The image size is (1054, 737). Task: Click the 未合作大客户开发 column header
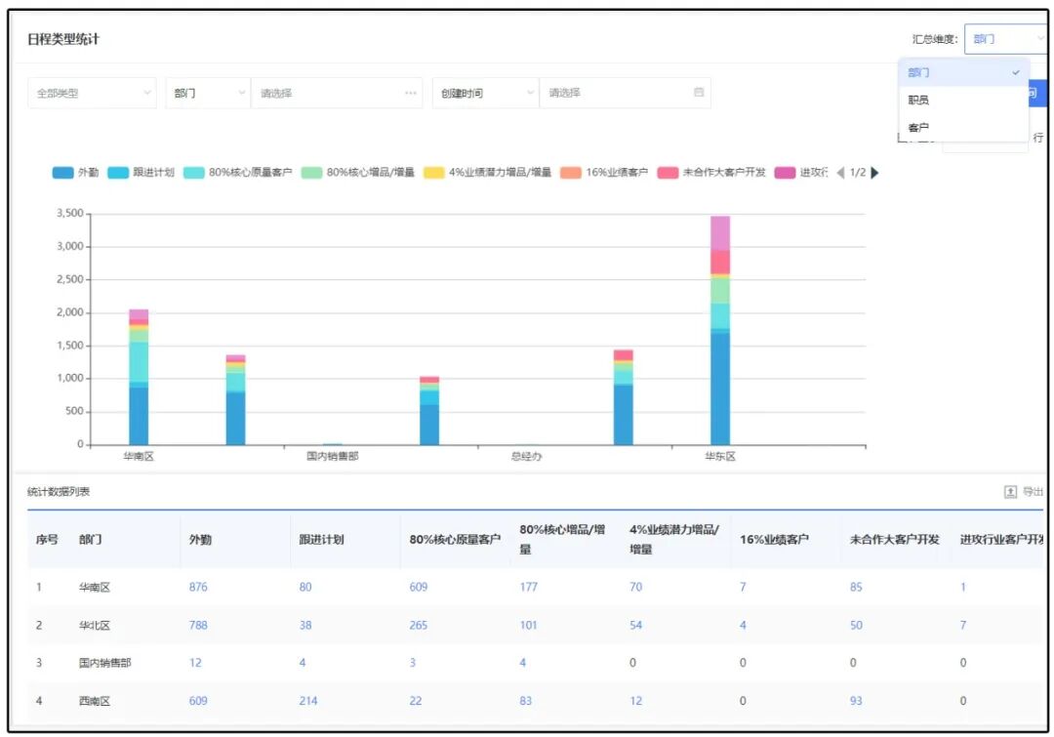click(894, 539)
